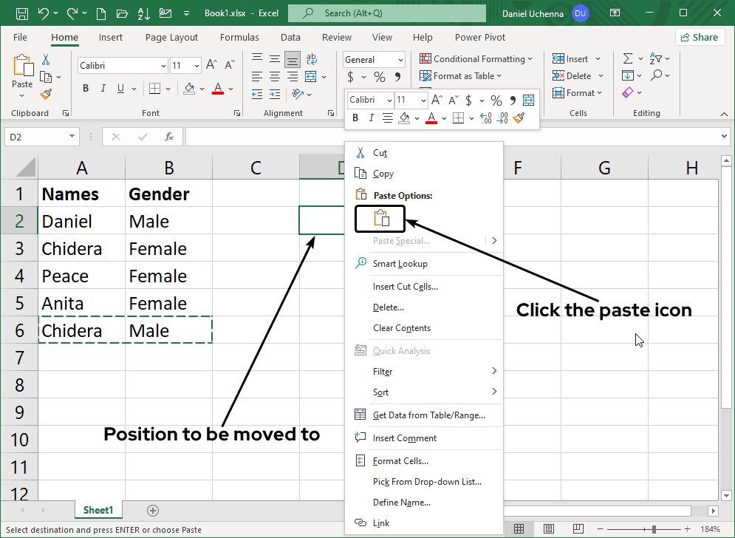Click the add new sheet plus icon
Viewport: 735px width, 538px height.
pos(153,510)
